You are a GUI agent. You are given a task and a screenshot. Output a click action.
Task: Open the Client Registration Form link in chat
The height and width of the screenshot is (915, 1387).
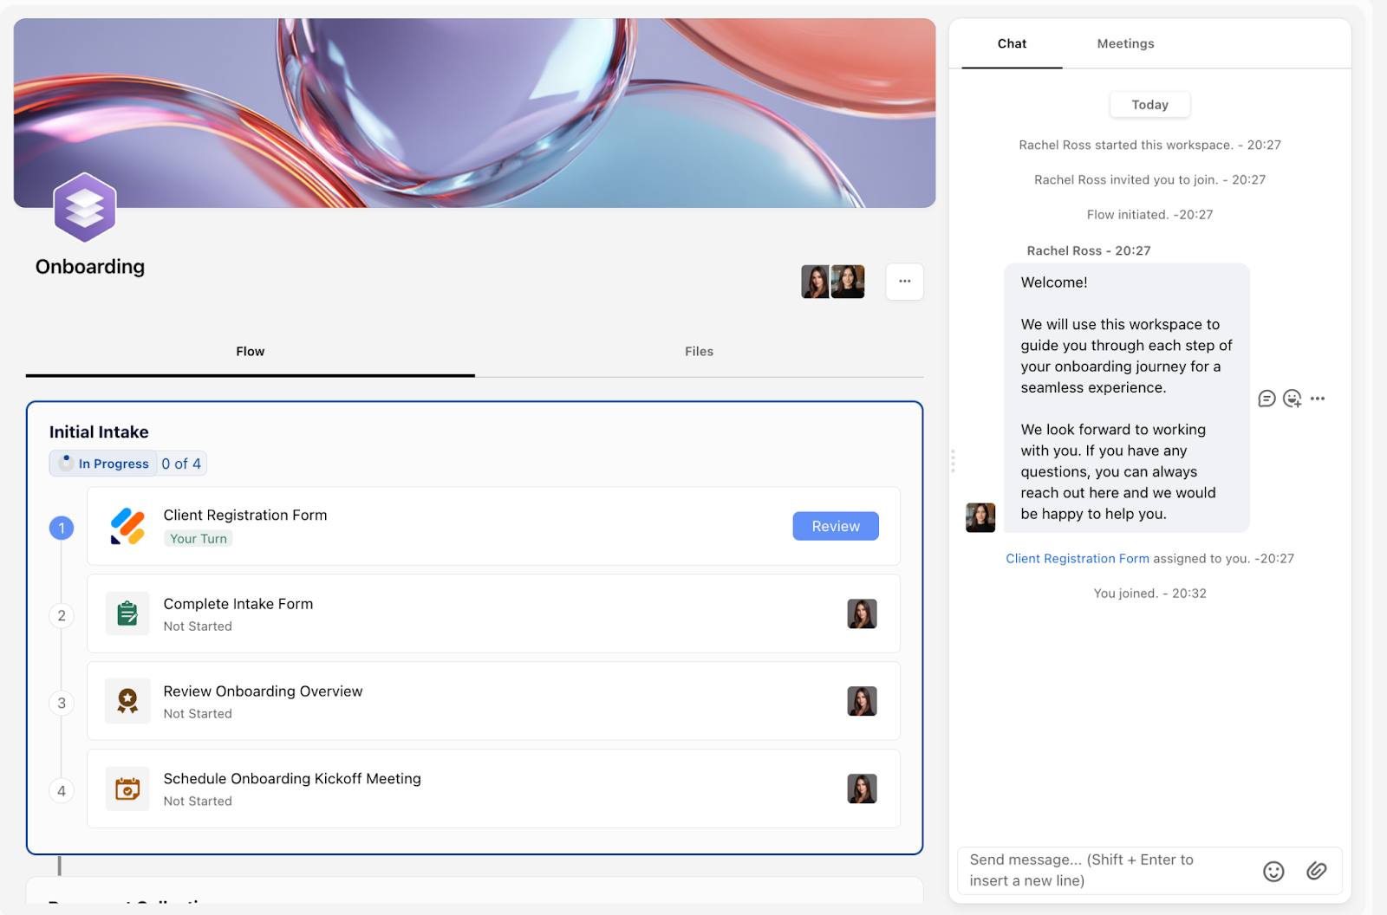[1077, 559]
